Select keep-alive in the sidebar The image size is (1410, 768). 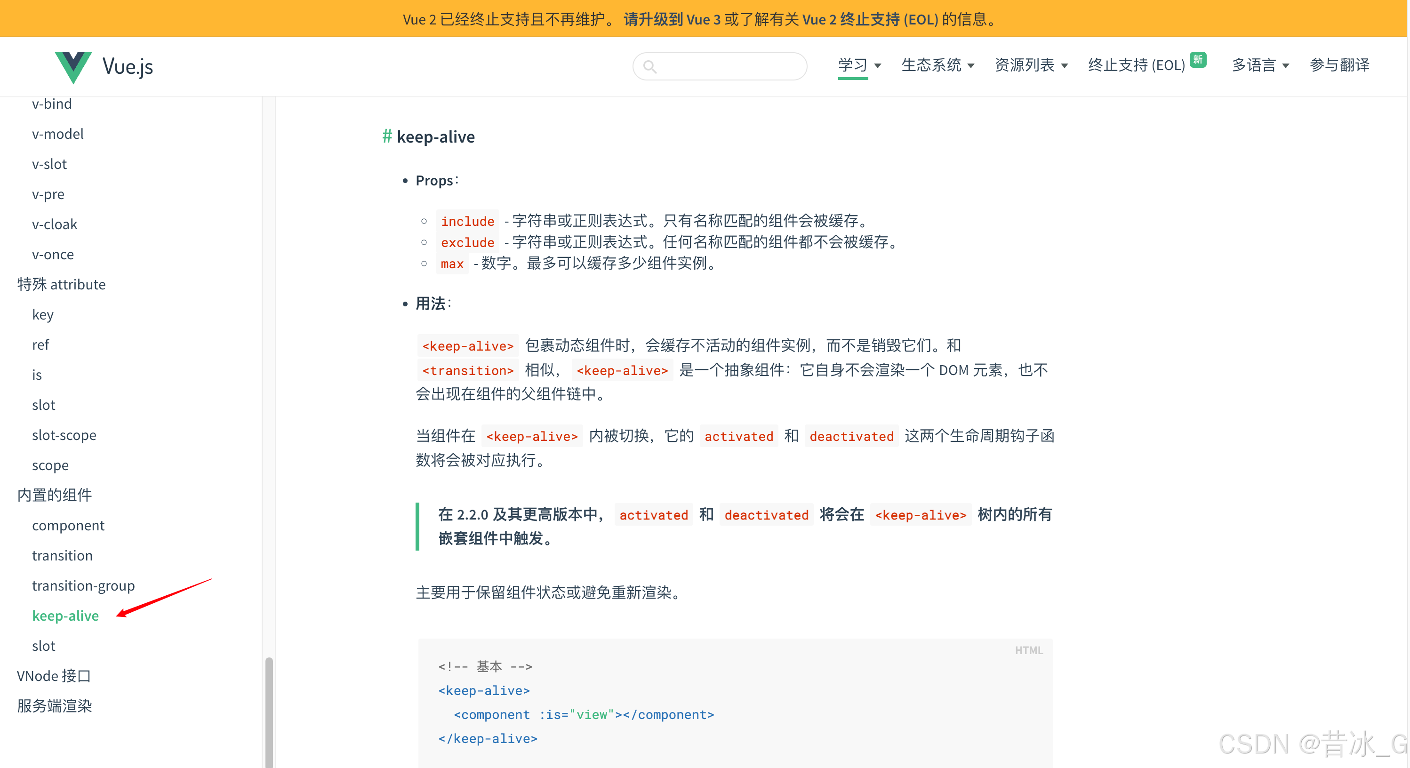click(x=65, y=615)
